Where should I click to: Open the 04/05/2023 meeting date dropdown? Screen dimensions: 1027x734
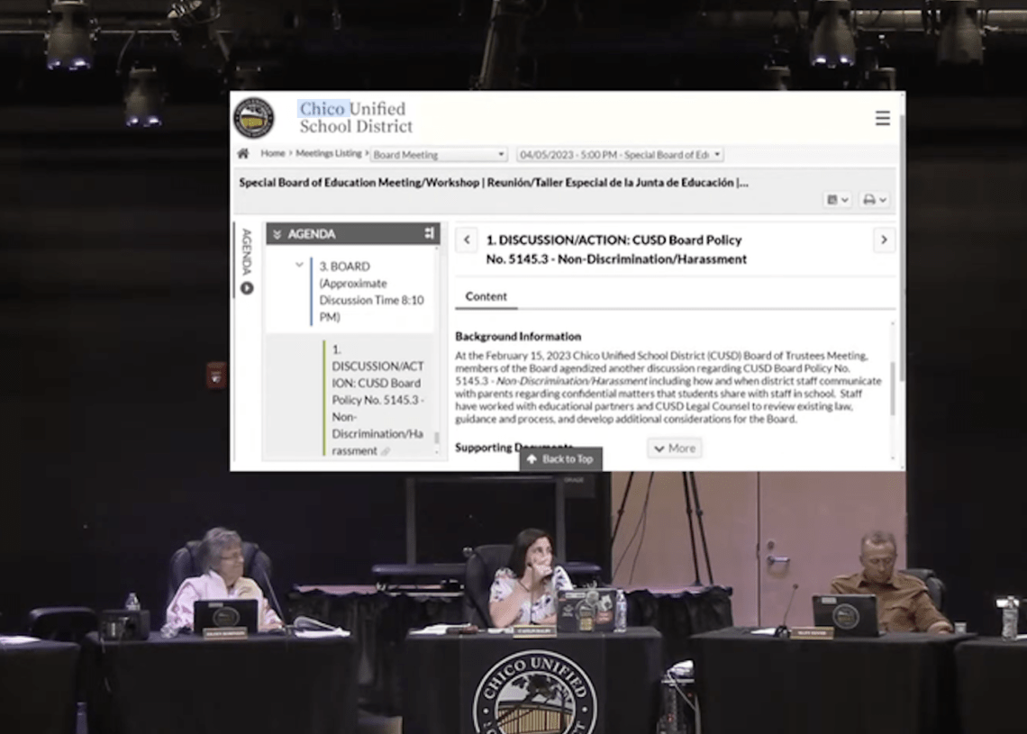tap(619, 155)
